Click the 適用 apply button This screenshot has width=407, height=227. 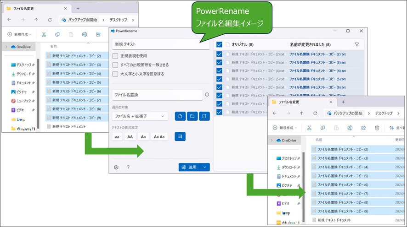(189, 168)
